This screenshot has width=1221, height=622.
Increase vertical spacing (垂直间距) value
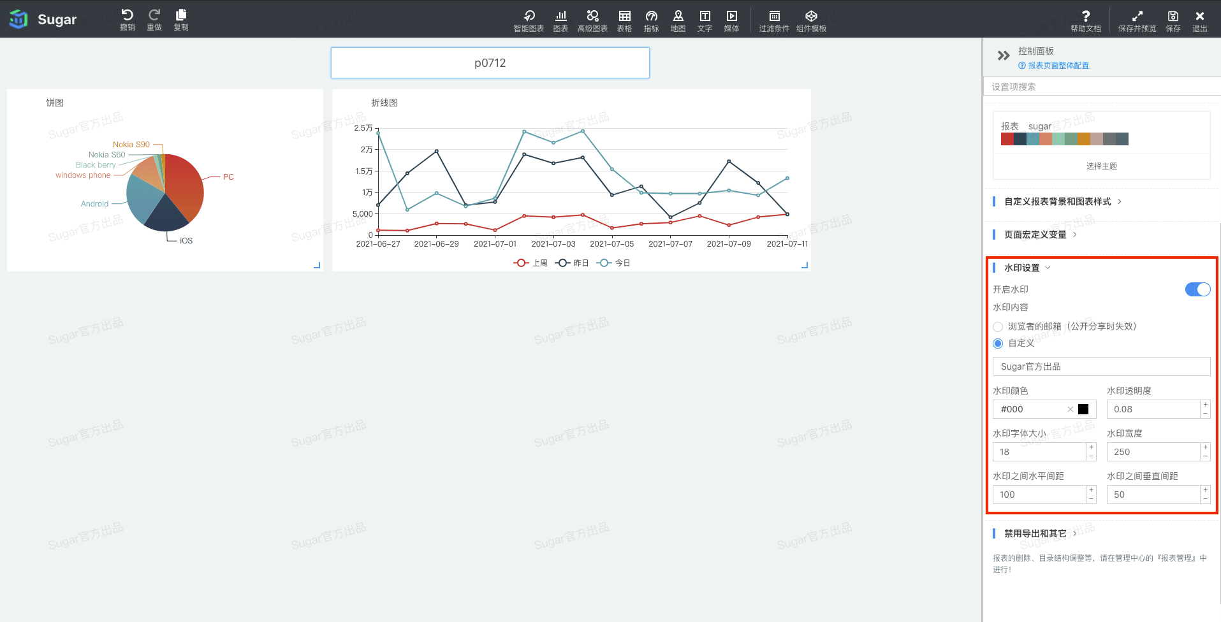(1205, 490)
